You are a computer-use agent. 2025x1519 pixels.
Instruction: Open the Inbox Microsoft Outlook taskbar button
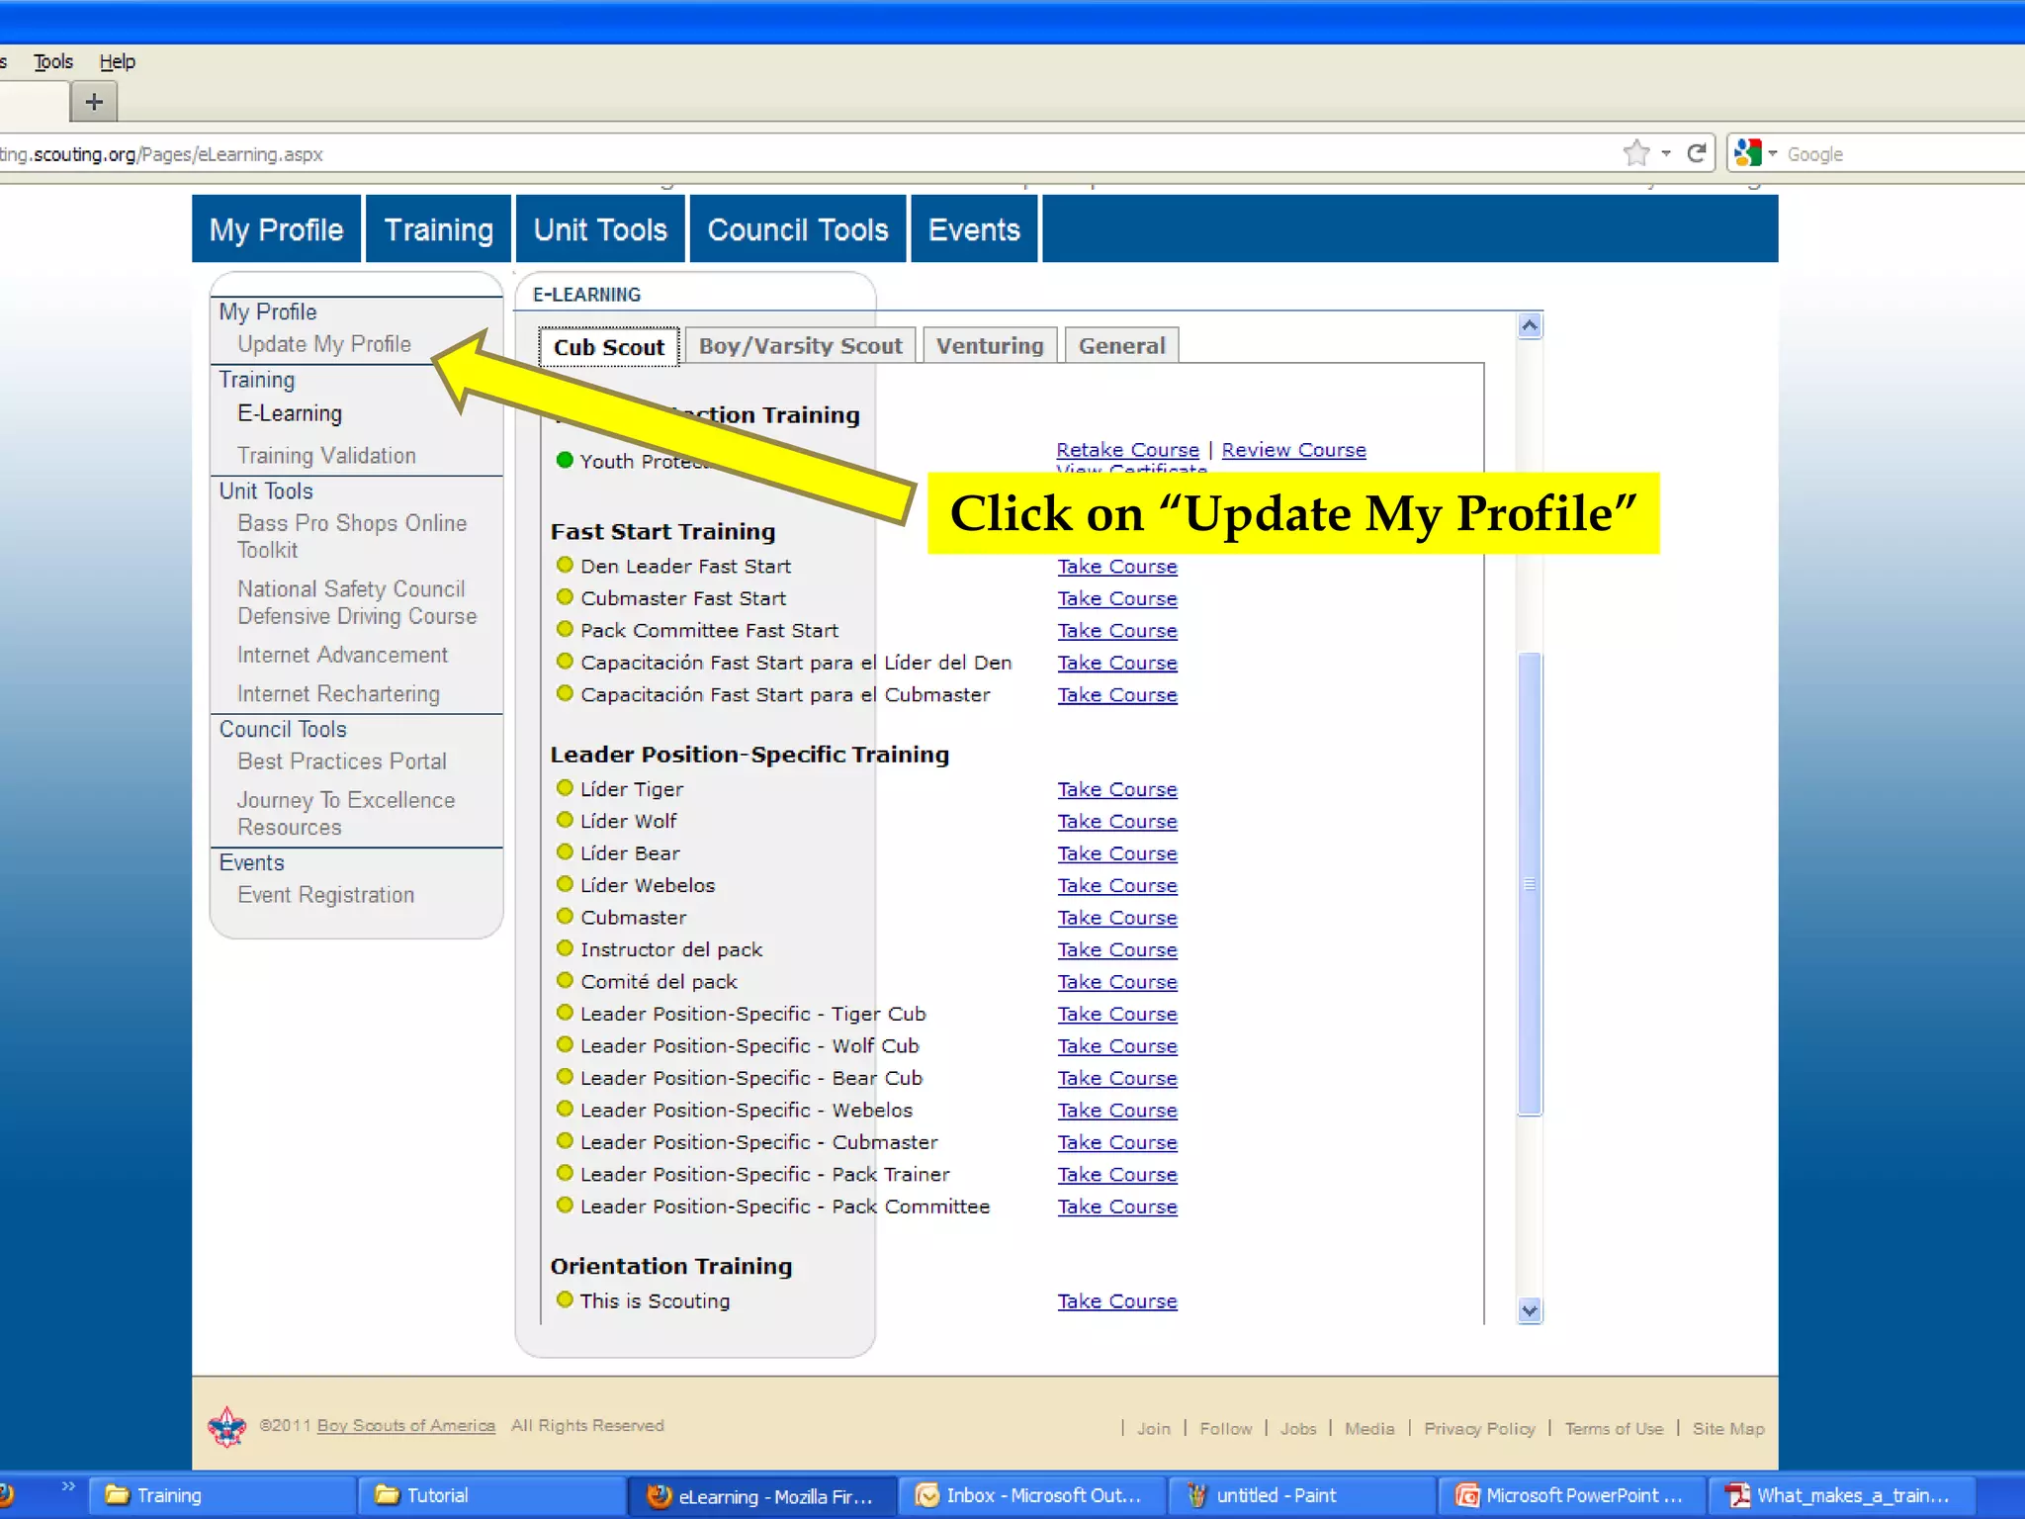(1030, 1495)
